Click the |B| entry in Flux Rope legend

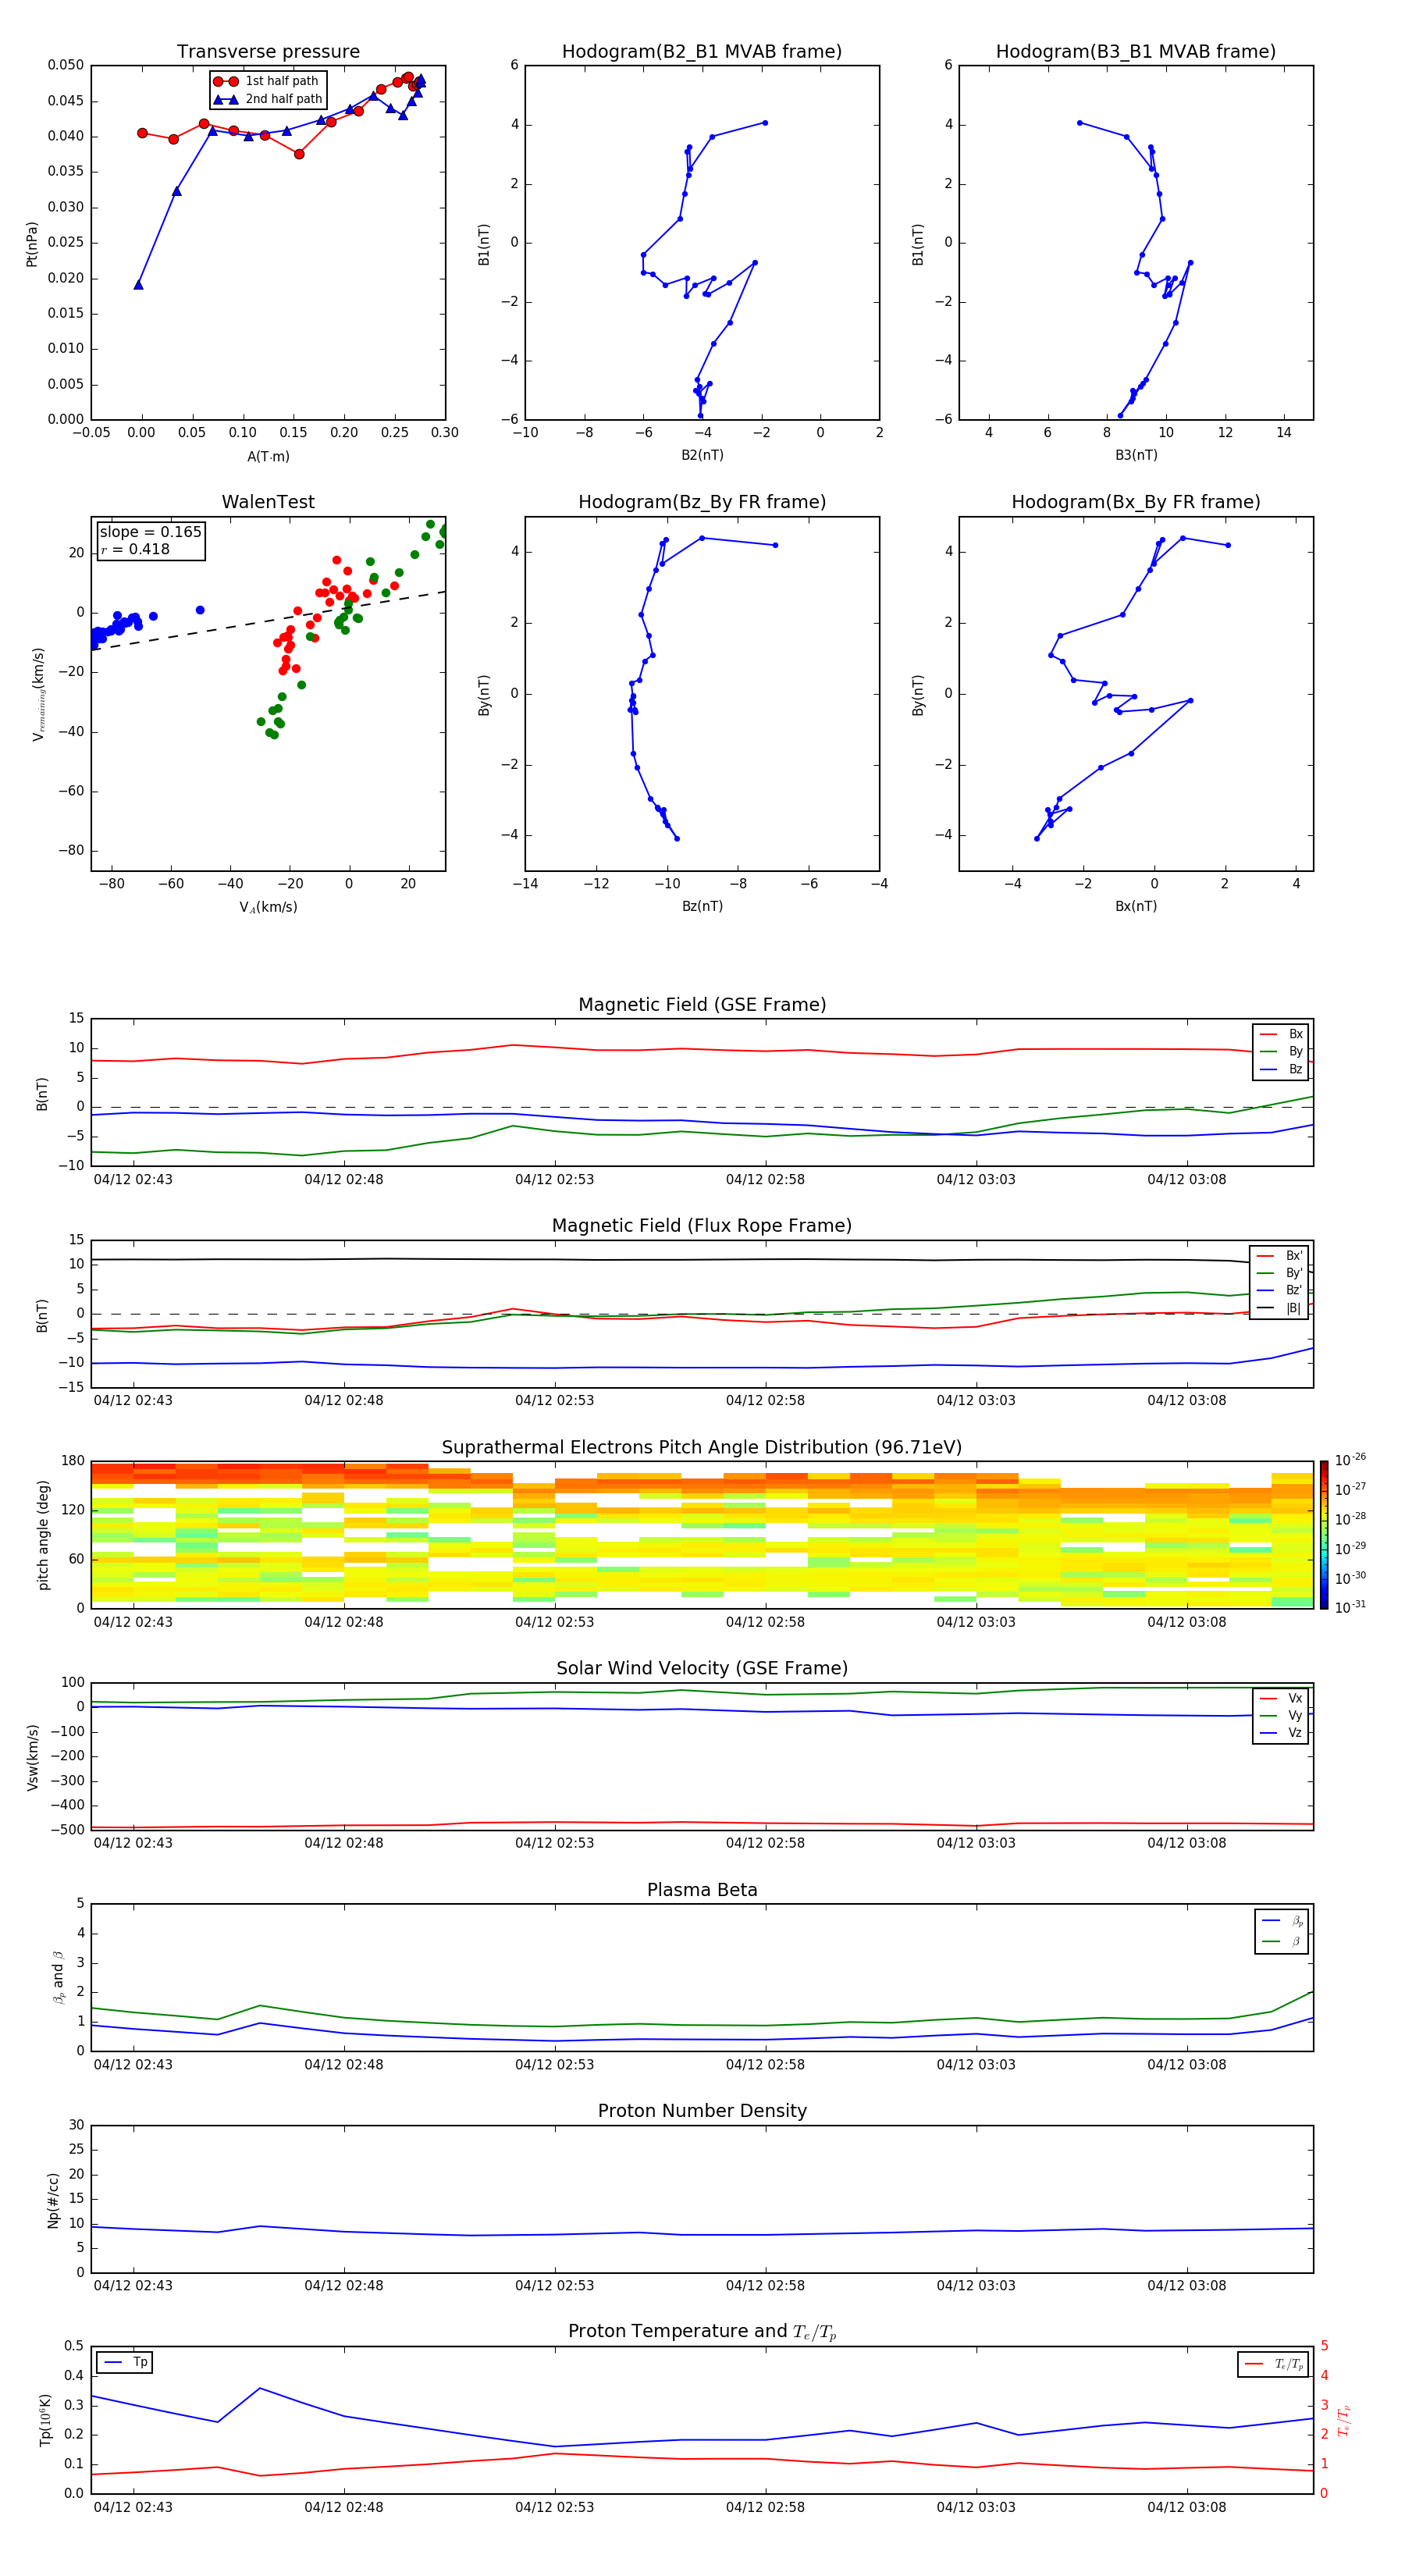click(1279, 1308)
